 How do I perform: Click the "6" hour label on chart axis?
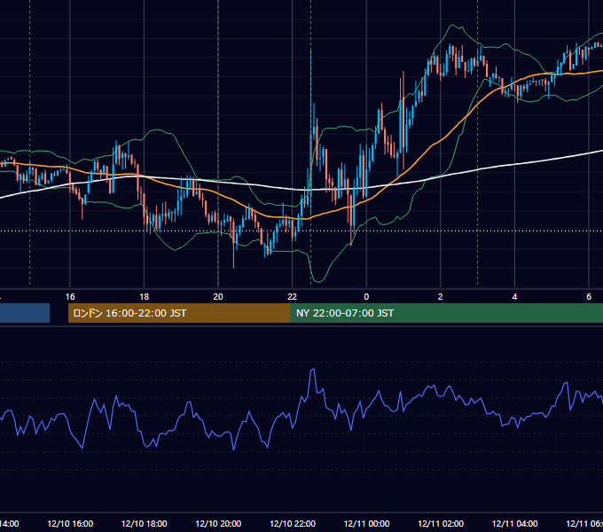coord(589,297)
